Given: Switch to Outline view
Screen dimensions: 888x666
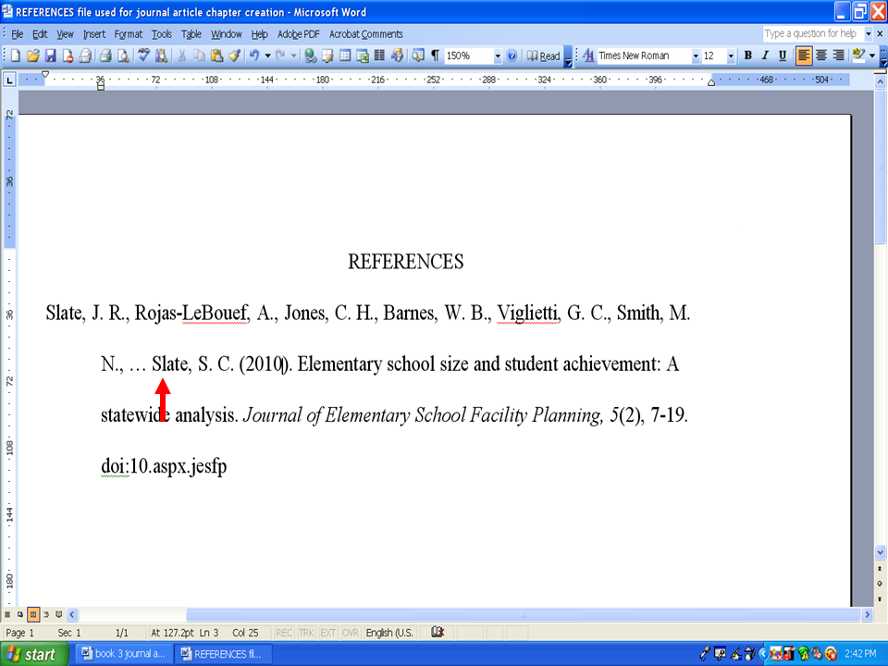Looking at the screenshot, I should (46, 614).
